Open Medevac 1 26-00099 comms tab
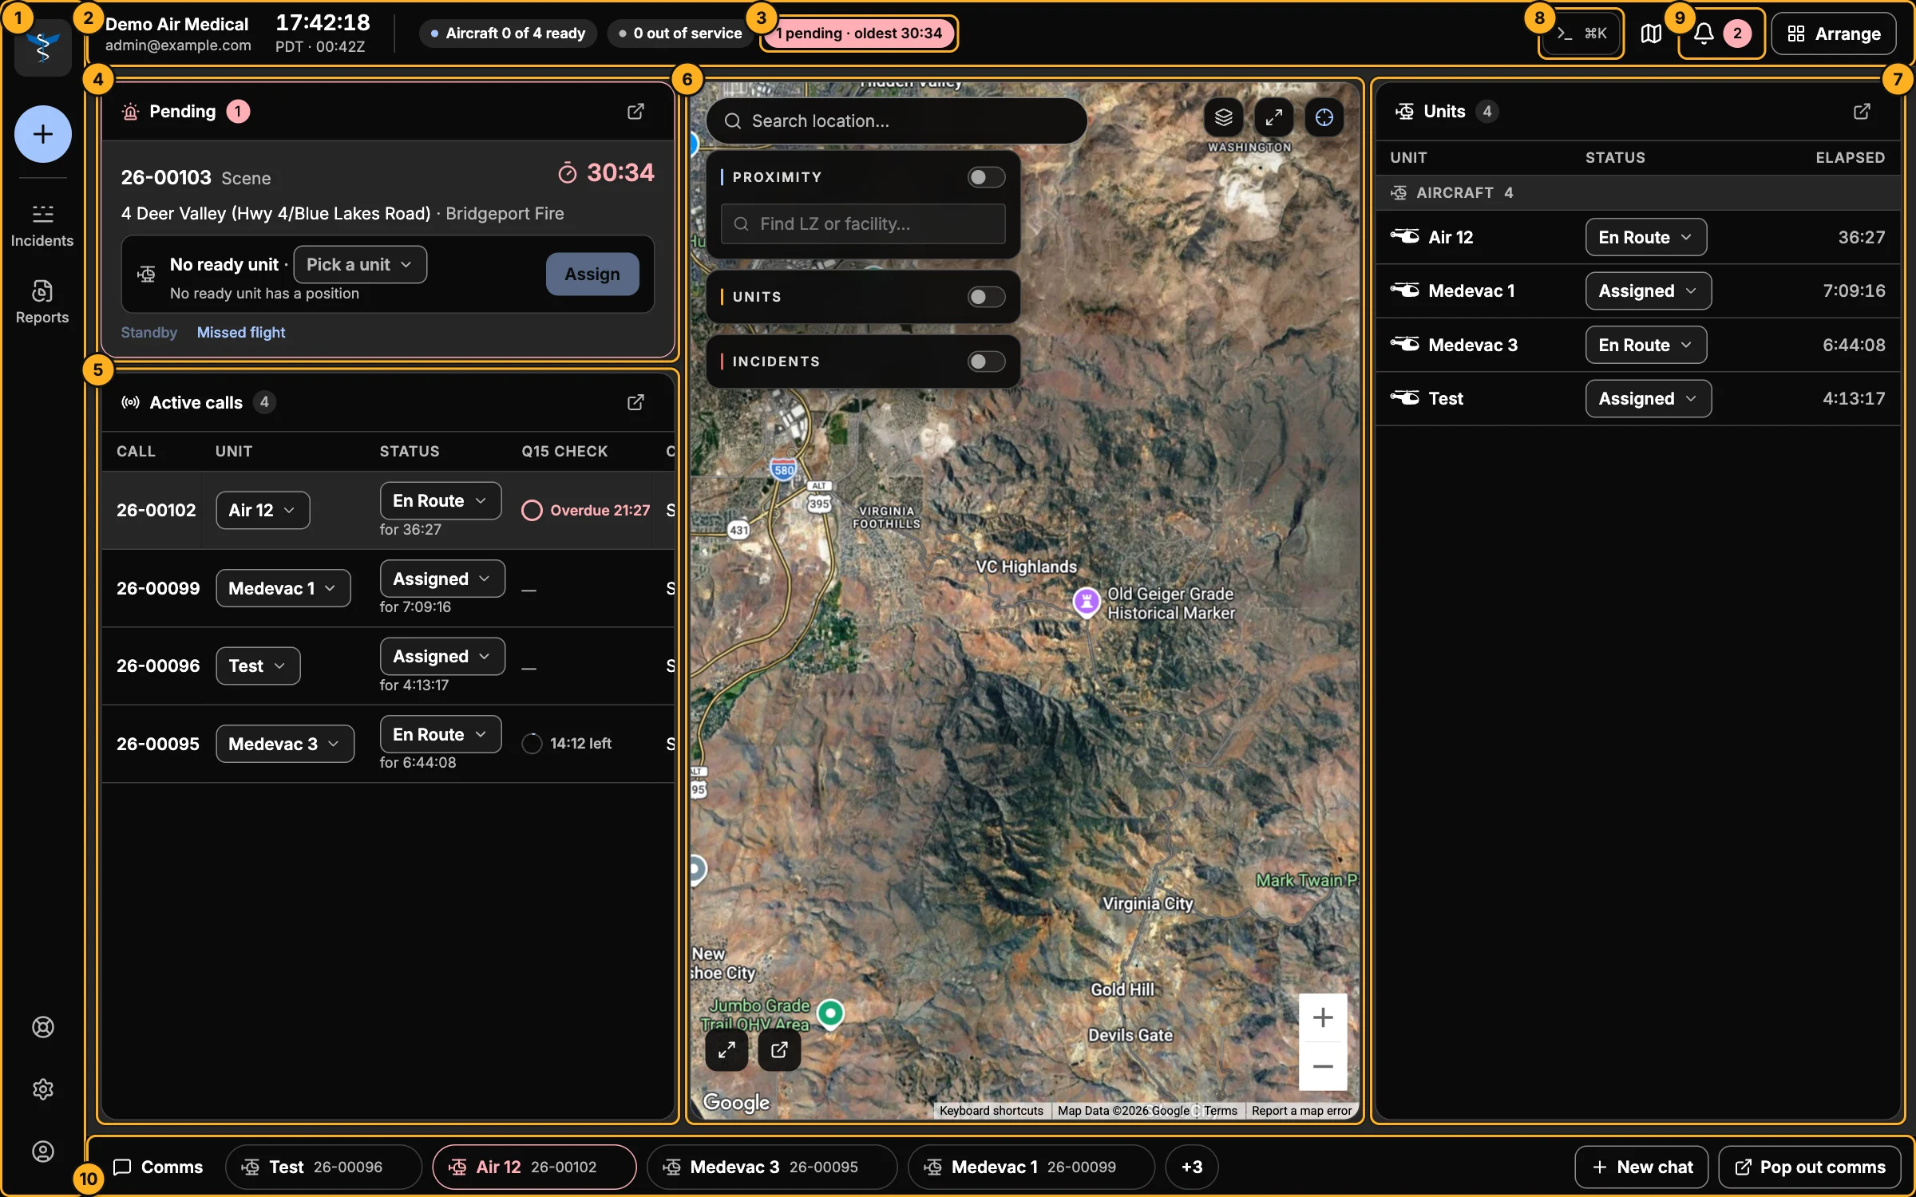The width and height of the screenshot is (1916, 1197). [x=1031, y=1167]
